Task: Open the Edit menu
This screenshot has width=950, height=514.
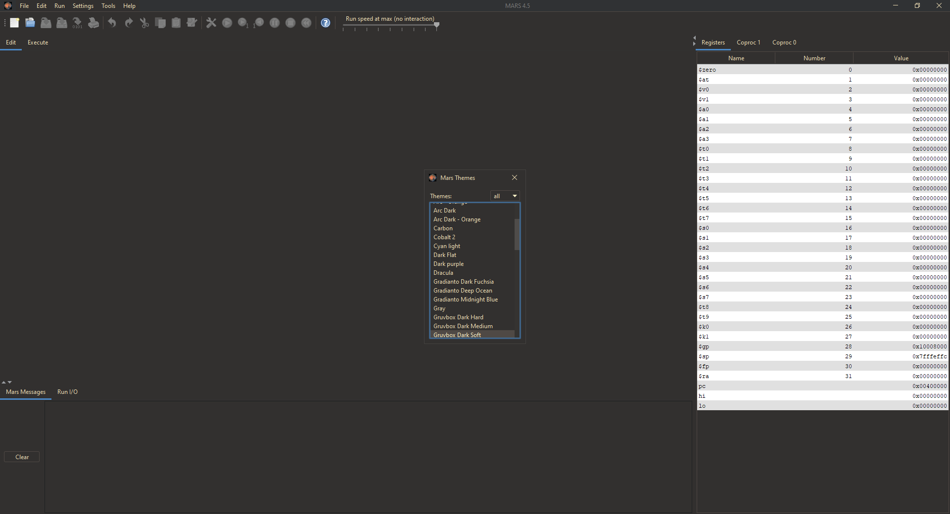Action: tap(42, 6)
